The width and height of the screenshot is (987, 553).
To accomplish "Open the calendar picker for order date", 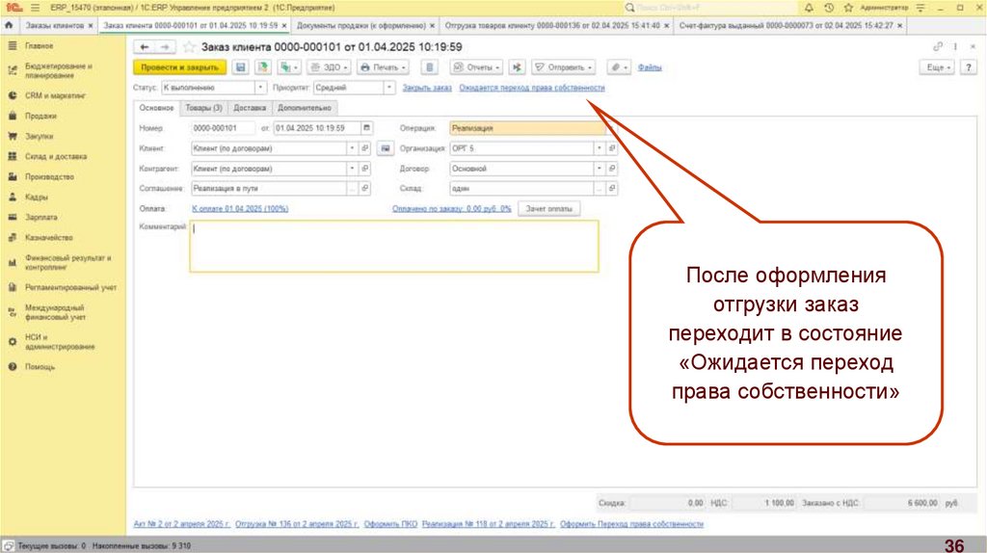I will 365,127.
